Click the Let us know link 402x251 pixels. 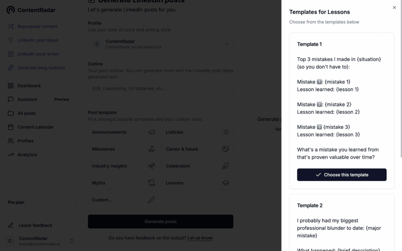pyautogui.click(x=200, y=238)
